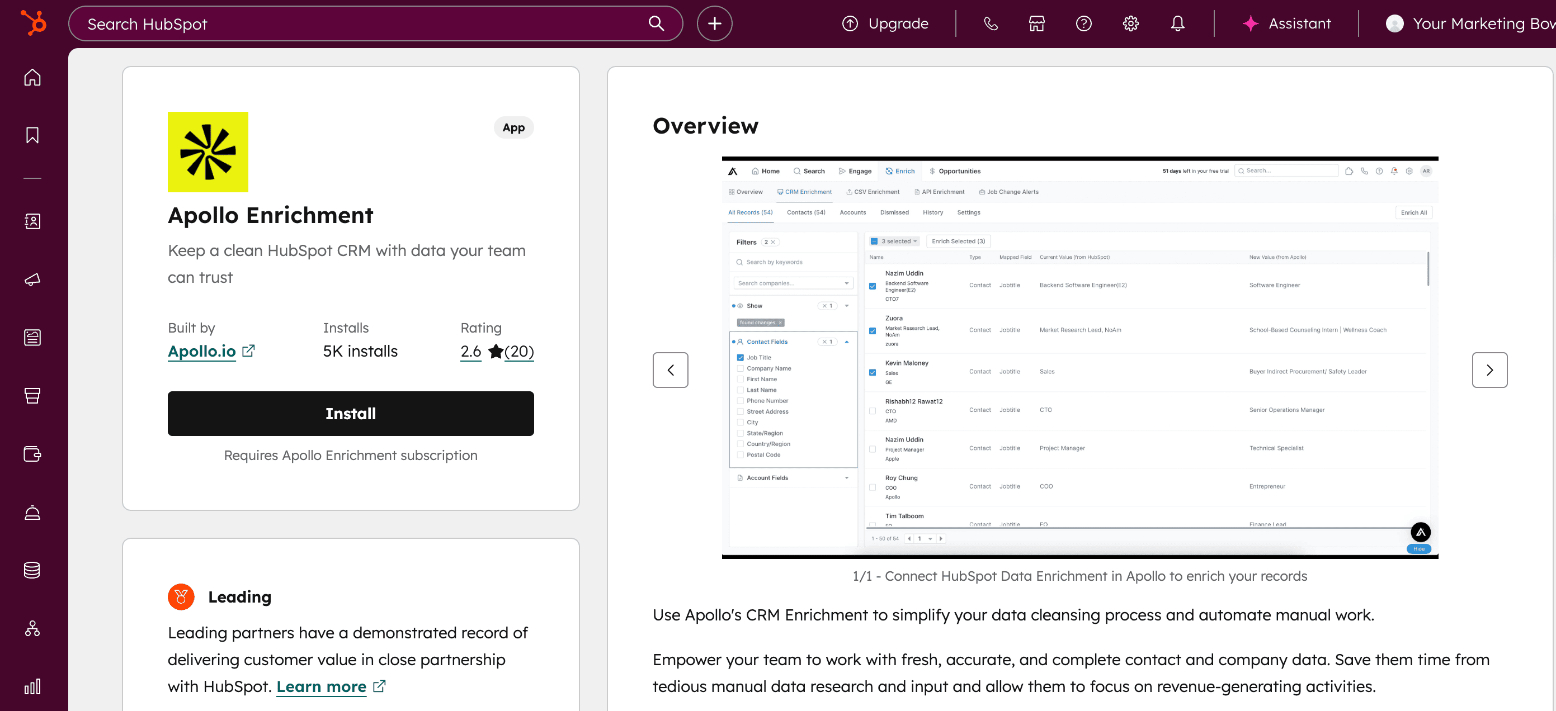This screenshot has height=711, width=1556.
Task: Advance the overview carousel with the right arrow
Action: coord(1489,370)
